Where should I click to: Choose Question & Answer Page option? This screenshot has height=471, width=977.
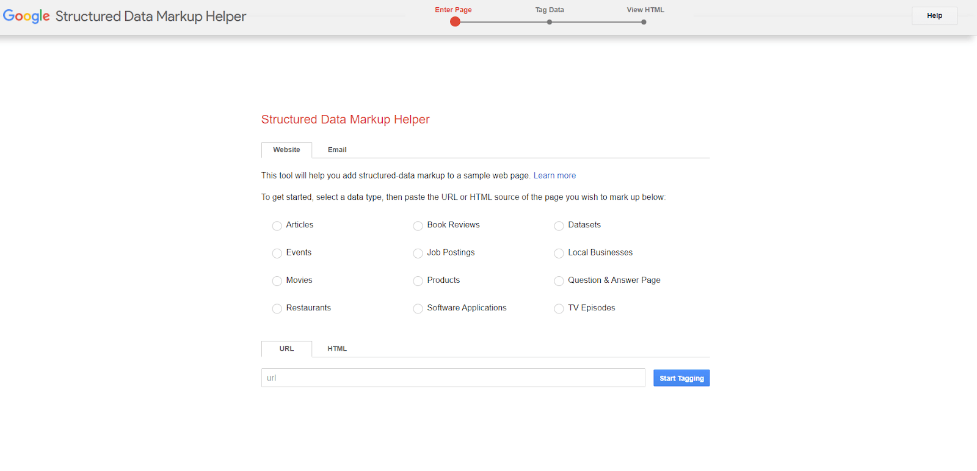(x=559, y=281)
